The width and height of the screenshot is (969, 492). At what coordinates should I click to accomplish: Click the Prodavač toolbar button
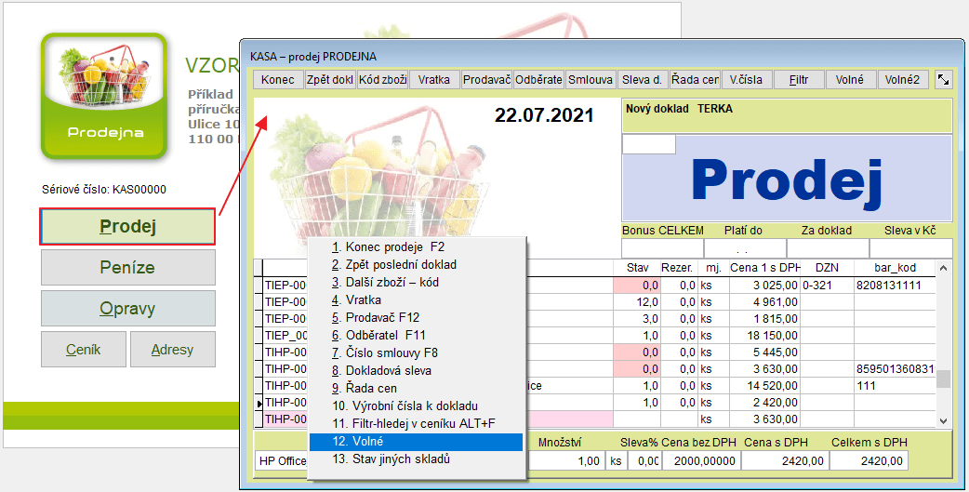click(x=487, y=80)
